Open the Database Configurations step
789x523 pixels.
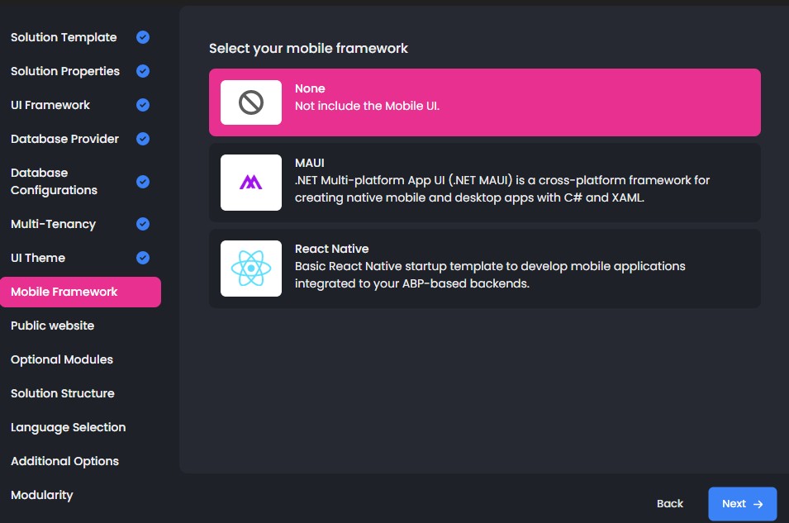tap(54, 181)
